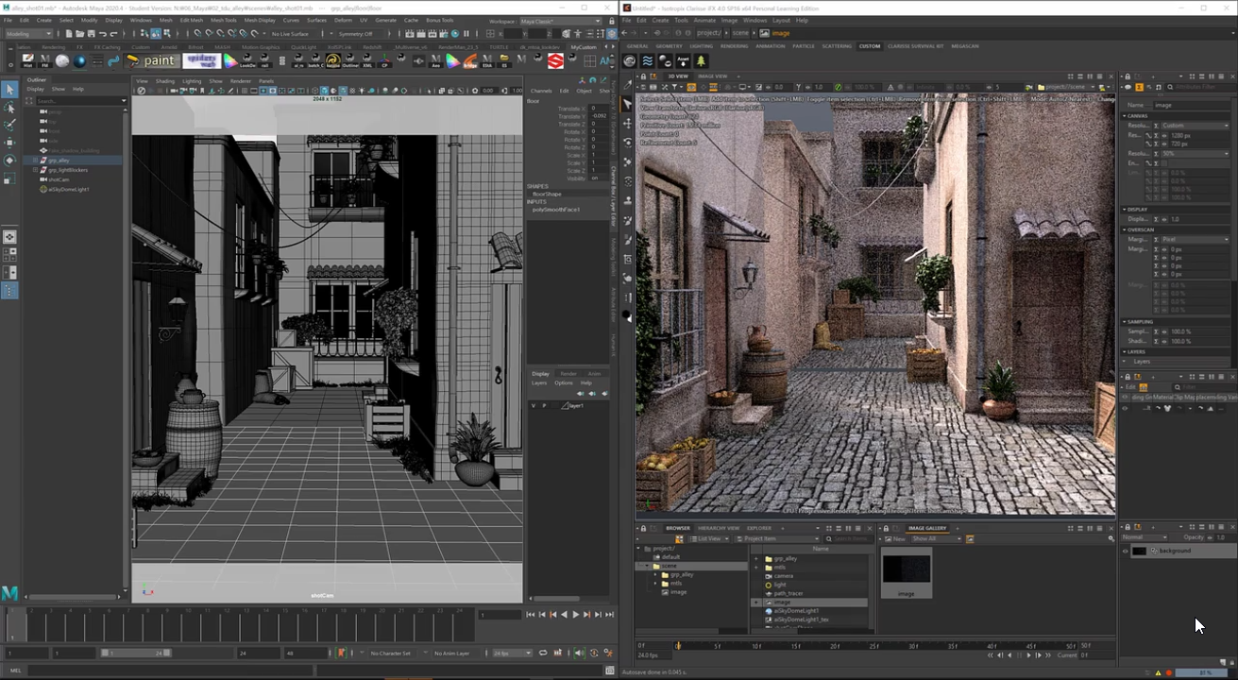The image size is (1238, 680).
Task: Click back arrow in Clarisse navigation bar
Action: (626, 33)
